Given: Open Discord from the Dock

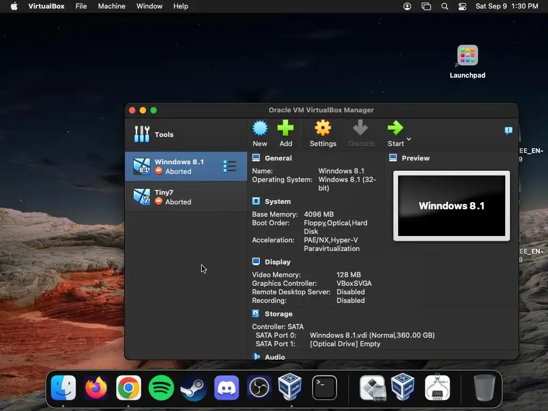Looking at the screenshot, I should coord(226,387).
